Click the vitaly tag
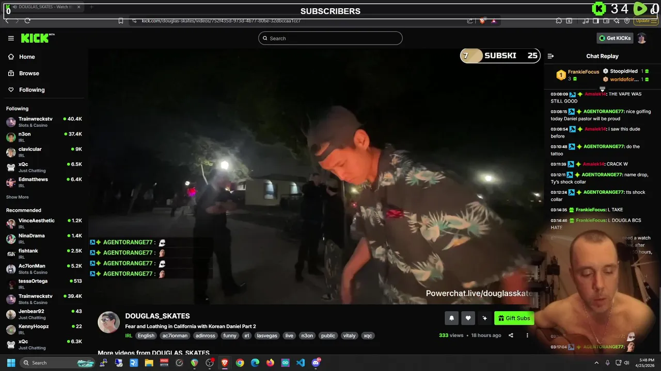Viewport: 661px width, 371px height. click(x=350, y=335)
